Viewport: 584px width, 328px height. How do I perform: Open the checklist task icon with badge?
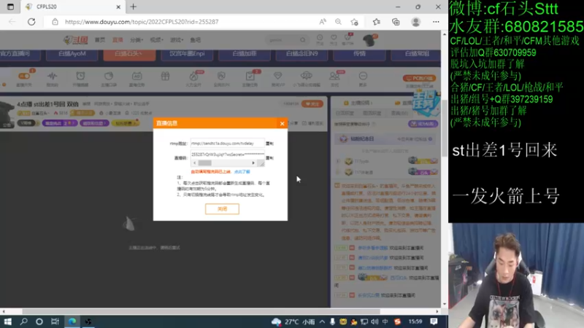(250, 77)
